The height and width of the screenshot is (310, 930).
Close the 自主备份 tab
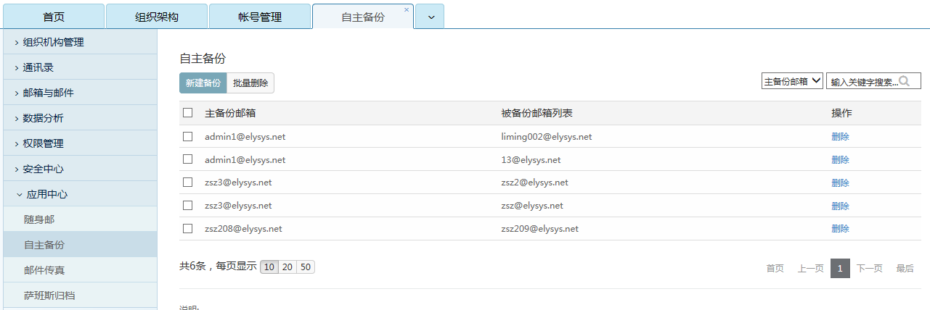pos(407,10)
